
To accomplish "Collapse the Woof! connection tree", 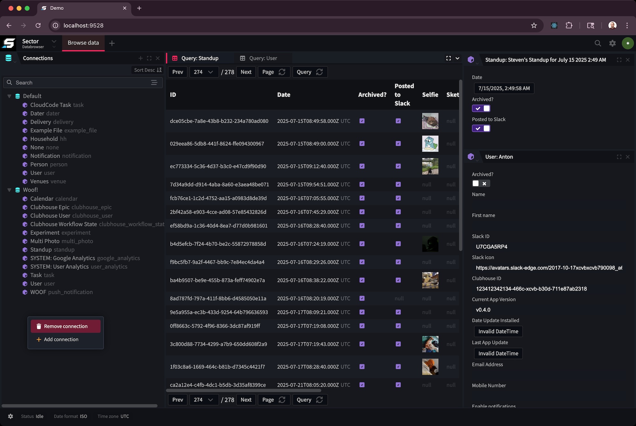I will tap(10, 190).
